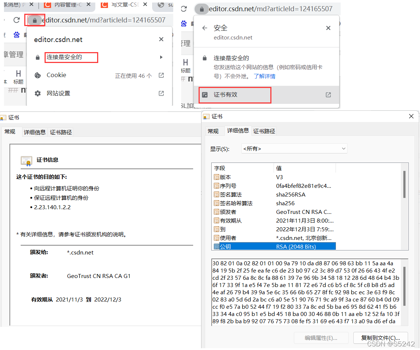420x350 pixels.
Task: Click the Baidu paw bookmark under the left address bar
Action: coord(17,35)
